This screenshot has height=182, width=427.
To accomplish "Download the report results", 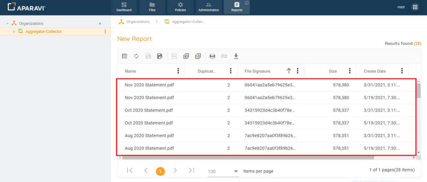I will 236,56.
